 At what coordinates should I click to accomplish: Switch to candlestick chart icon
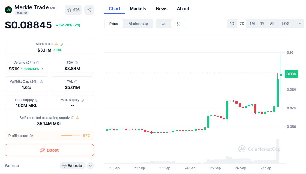179,24
